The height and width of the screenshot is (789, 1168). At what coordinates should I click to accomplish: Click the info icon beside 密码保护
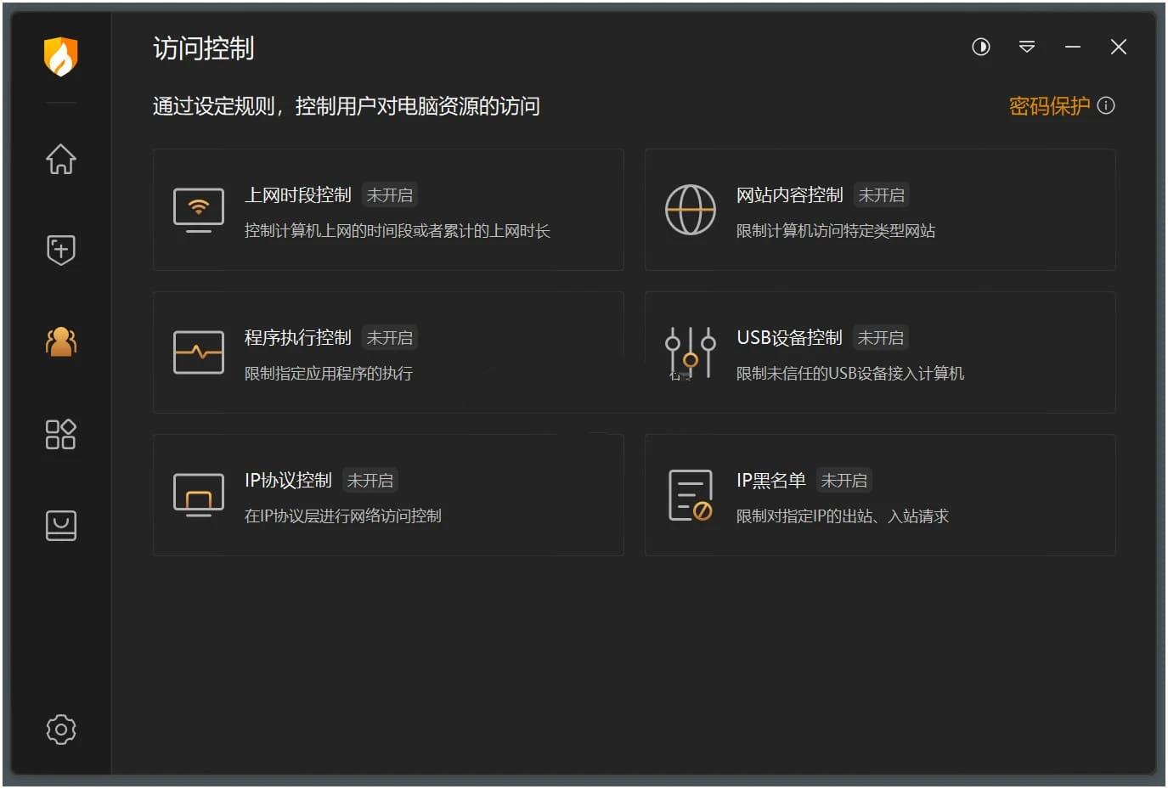coord(1106,105)
